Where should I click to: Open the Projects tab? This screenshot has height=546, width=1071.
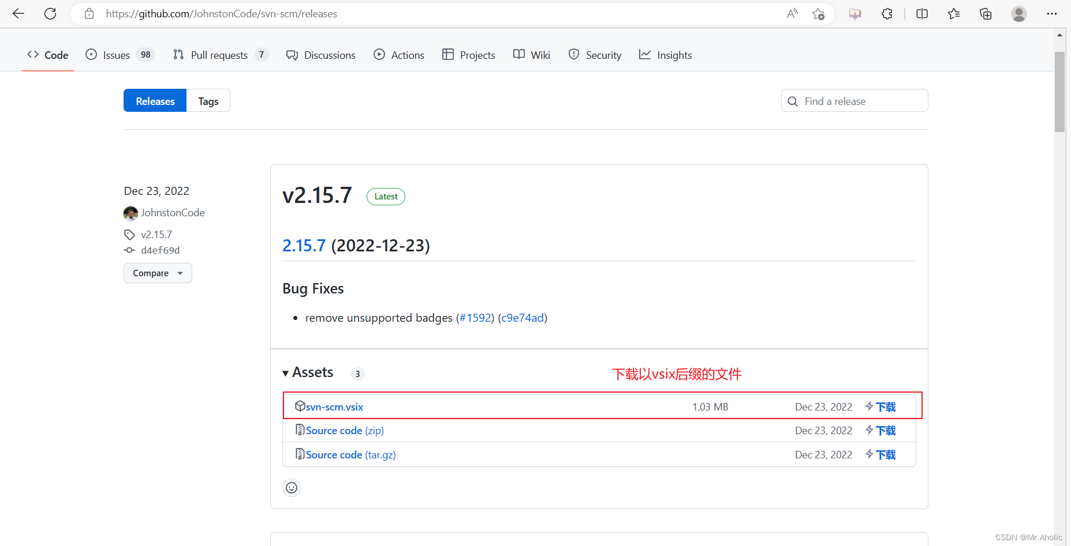coord(469,55)
